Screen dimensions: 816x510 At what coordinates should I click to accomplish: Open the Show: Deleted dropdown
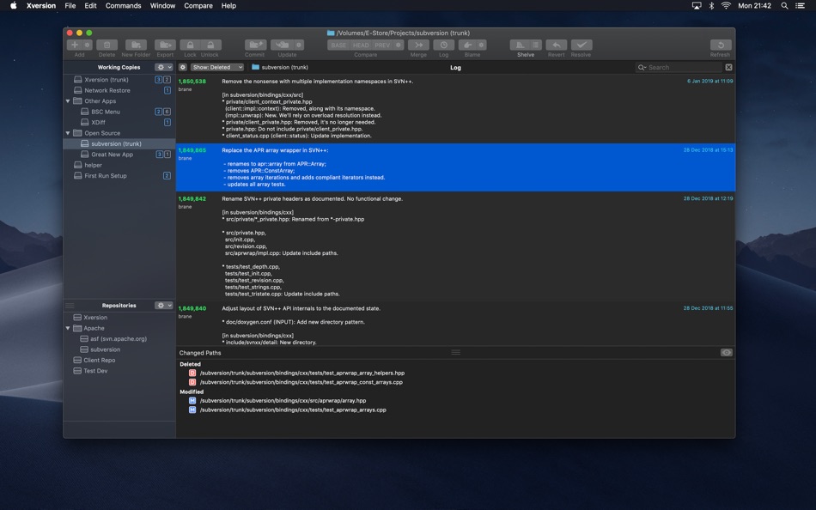(217, 67)
